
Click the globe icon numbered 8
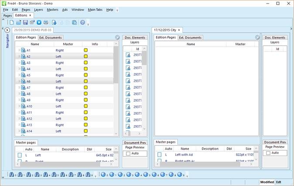(171, 174)
